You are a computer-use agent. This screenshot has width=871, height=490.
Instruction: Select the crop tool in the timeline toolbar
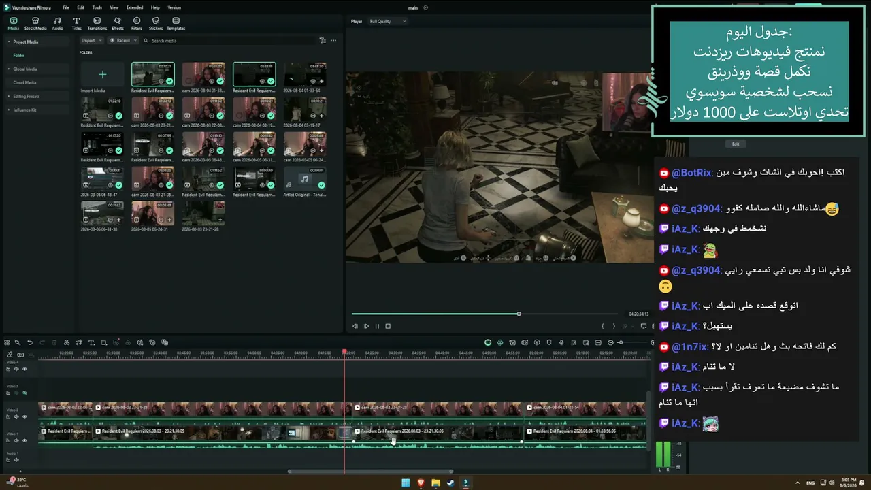(103, 342)
